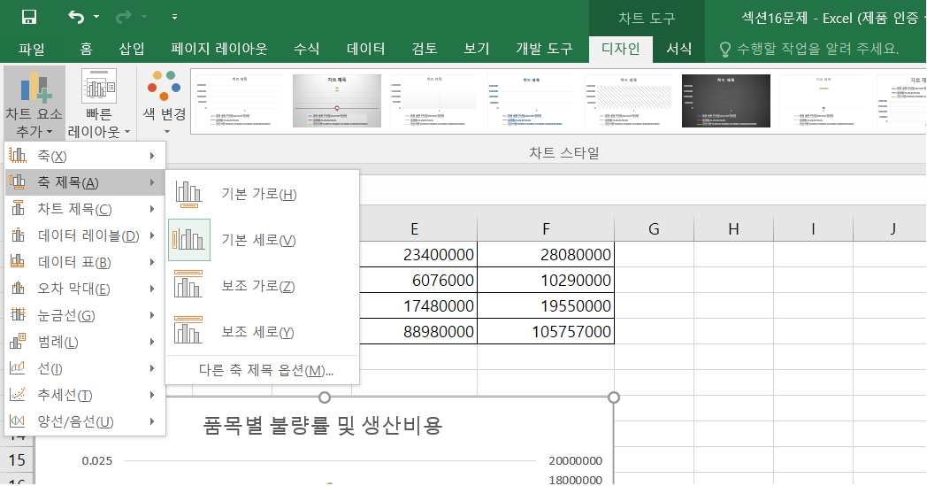
Task: Select 기본 가로 axis title icon
Action: [189, 194]
